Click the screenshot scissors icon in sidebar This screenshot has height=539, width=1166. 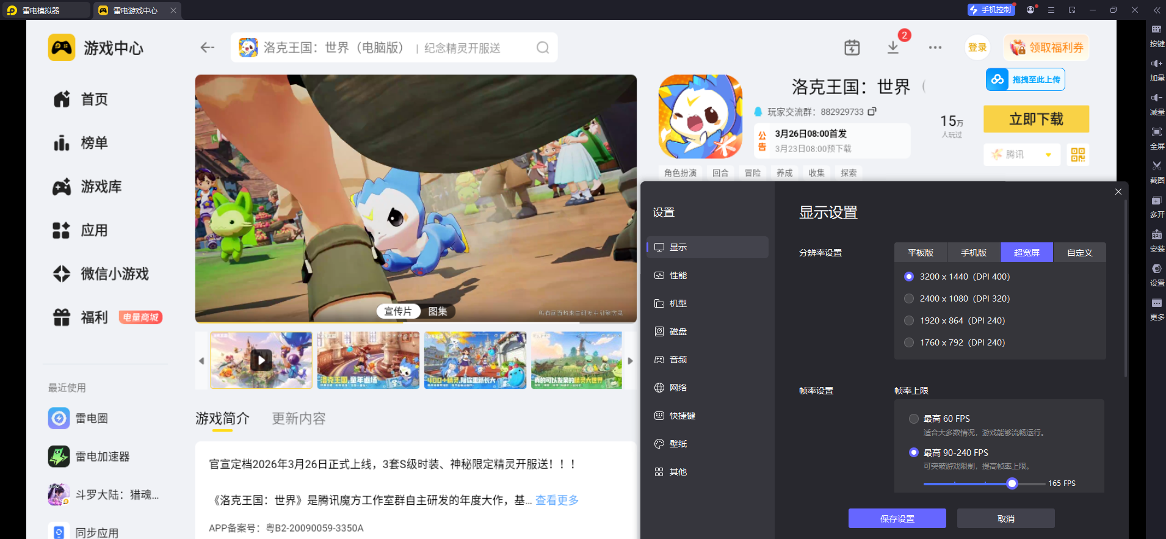click(x=1157, y=166)
